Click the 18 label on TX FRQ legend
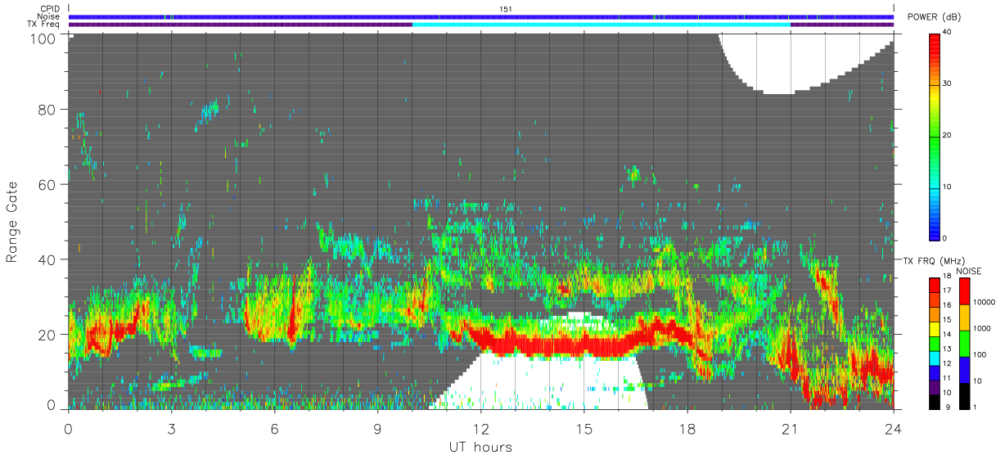This screenshot has width=1005, height=464. tap(948, 277)
